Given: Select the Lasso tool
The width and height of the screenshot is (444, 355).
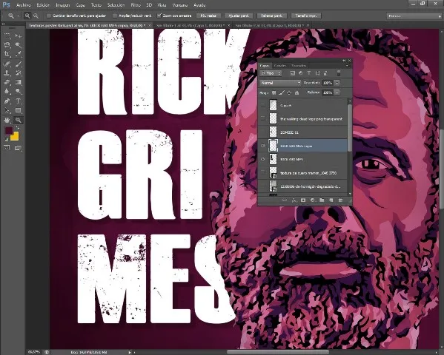Looking at the screenshot, I should coord(7,44).
